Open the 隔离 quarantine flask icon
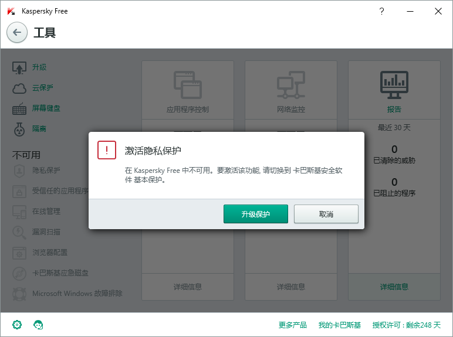The image size is (453, 337). 19,129
